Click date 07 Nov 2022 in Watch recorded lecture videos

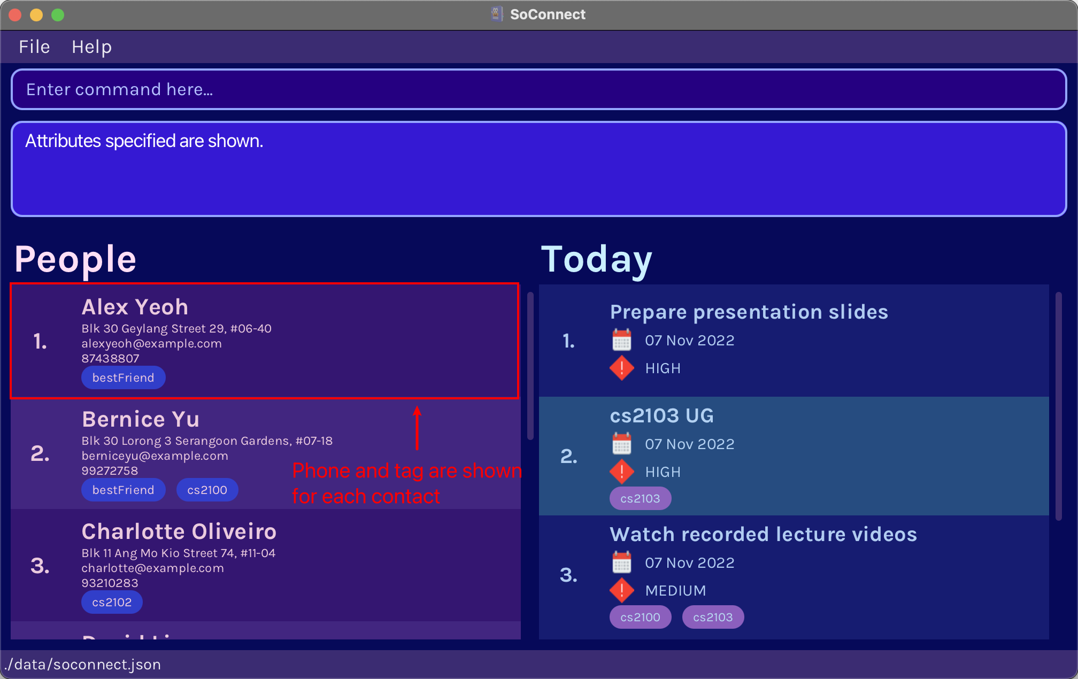point(690,562)
